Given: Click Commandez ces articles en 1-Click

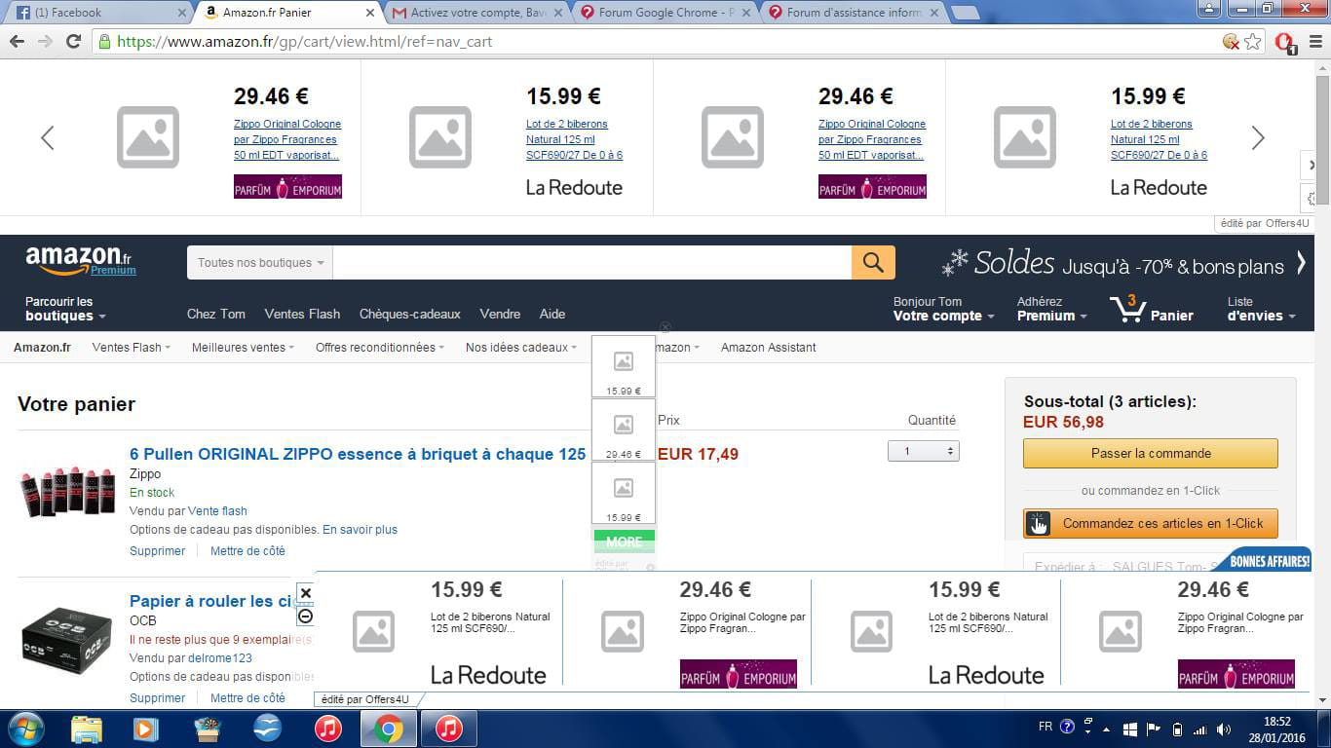Looking at the screenshot, I should tap(1151, 523).
